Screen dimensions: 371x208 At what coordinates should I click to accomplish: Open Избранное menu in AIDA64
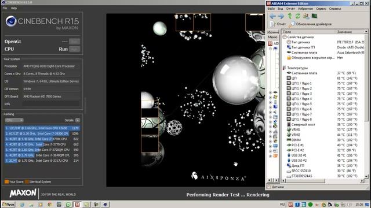pos(305,9)
